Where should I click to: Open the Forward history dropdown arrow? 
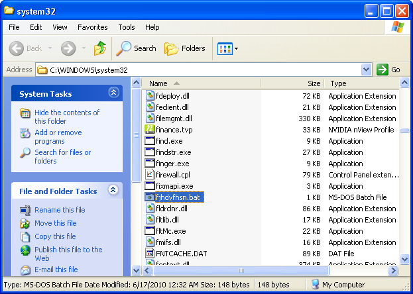(x=84, y=48)
